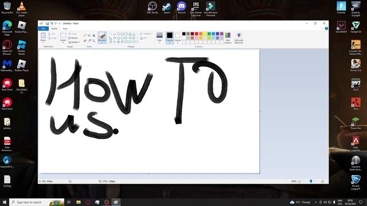The image size is (367, 206).
Task: Select the Eraser tool
Action: [x=85, y=41]
